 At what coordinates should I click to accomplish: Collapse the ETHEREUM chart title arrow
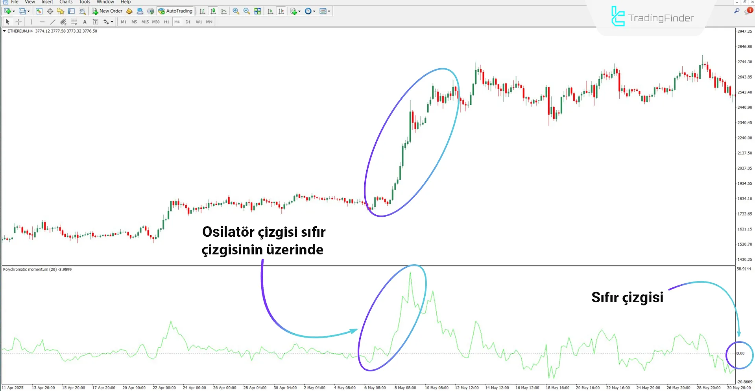[4, 31]
